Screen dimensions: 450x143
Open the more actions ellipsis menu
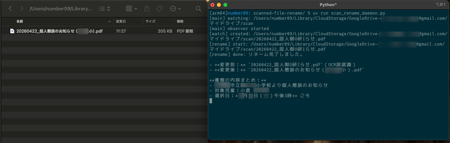(x=176, y=9)
